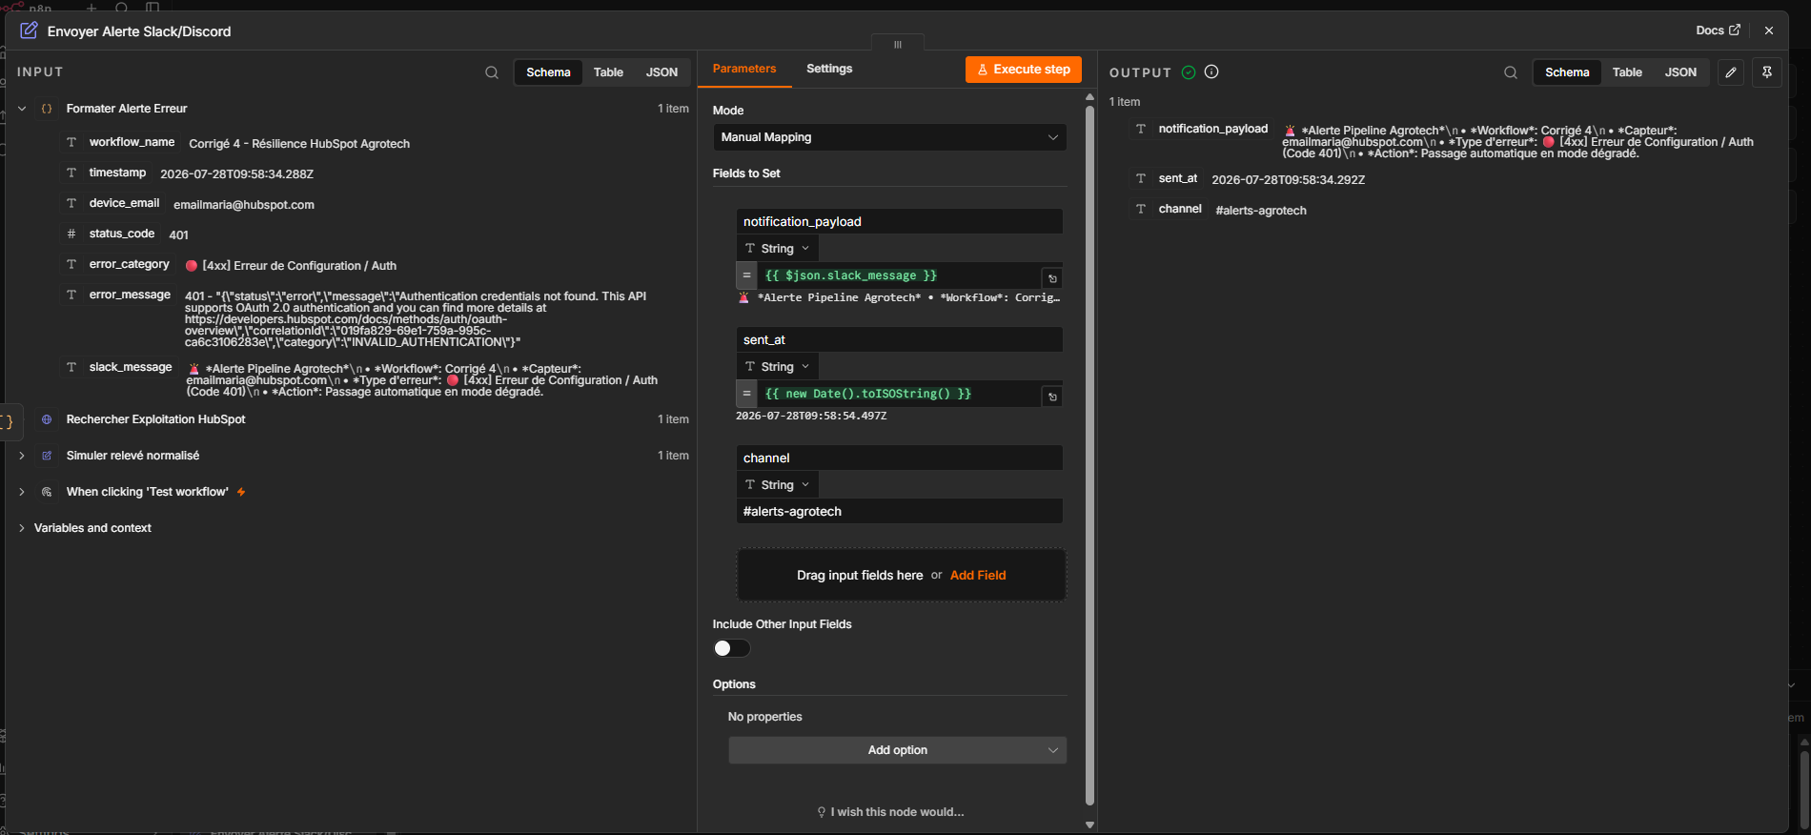1811x835 pixels.
Task: Click the manual trigger node icon
Action: pos(47,492)
